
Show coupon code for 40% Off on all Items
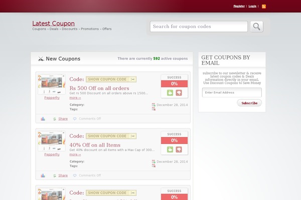pos(111,136)
